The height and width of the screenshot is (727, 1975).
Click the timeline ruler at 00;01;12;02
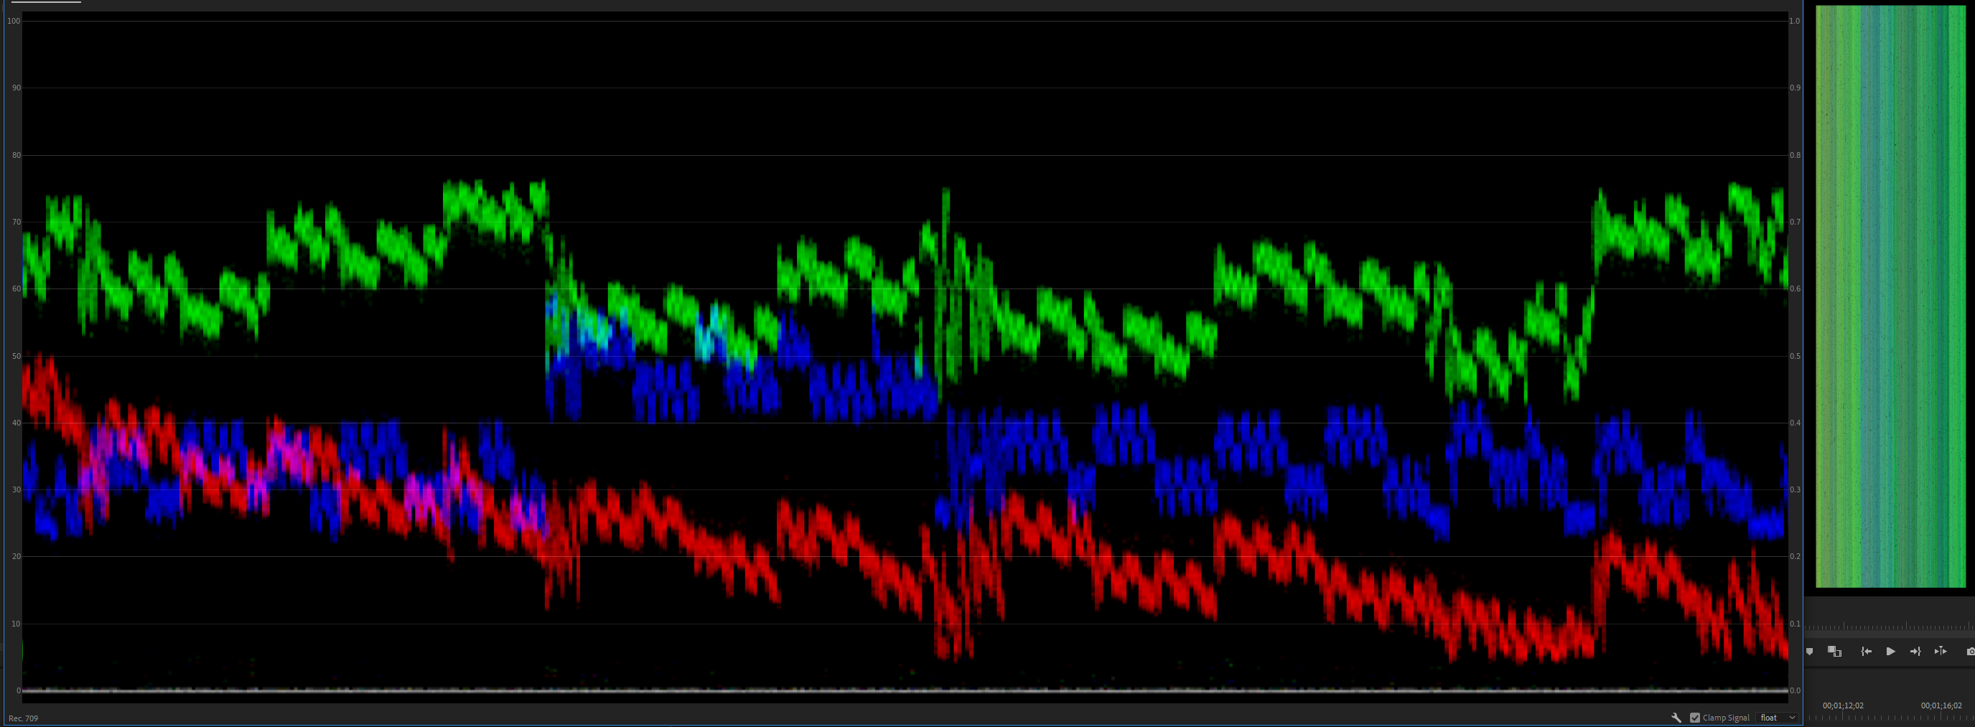pos(1843,705)
